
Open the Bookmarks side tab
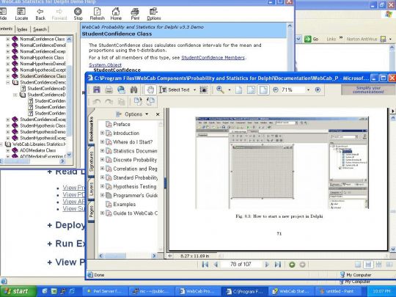click(x=91, y=129)
